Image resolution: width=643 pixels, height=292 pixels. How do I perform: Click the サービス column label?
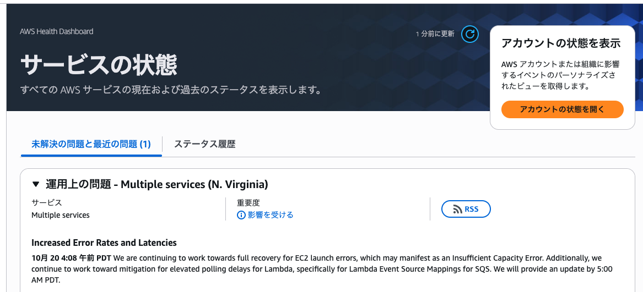(x=46, y=203)
